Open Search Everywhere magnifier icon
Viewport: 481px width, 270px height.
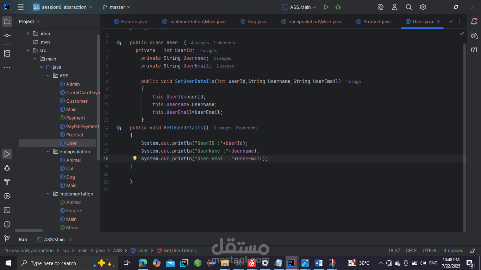(409, 7)
